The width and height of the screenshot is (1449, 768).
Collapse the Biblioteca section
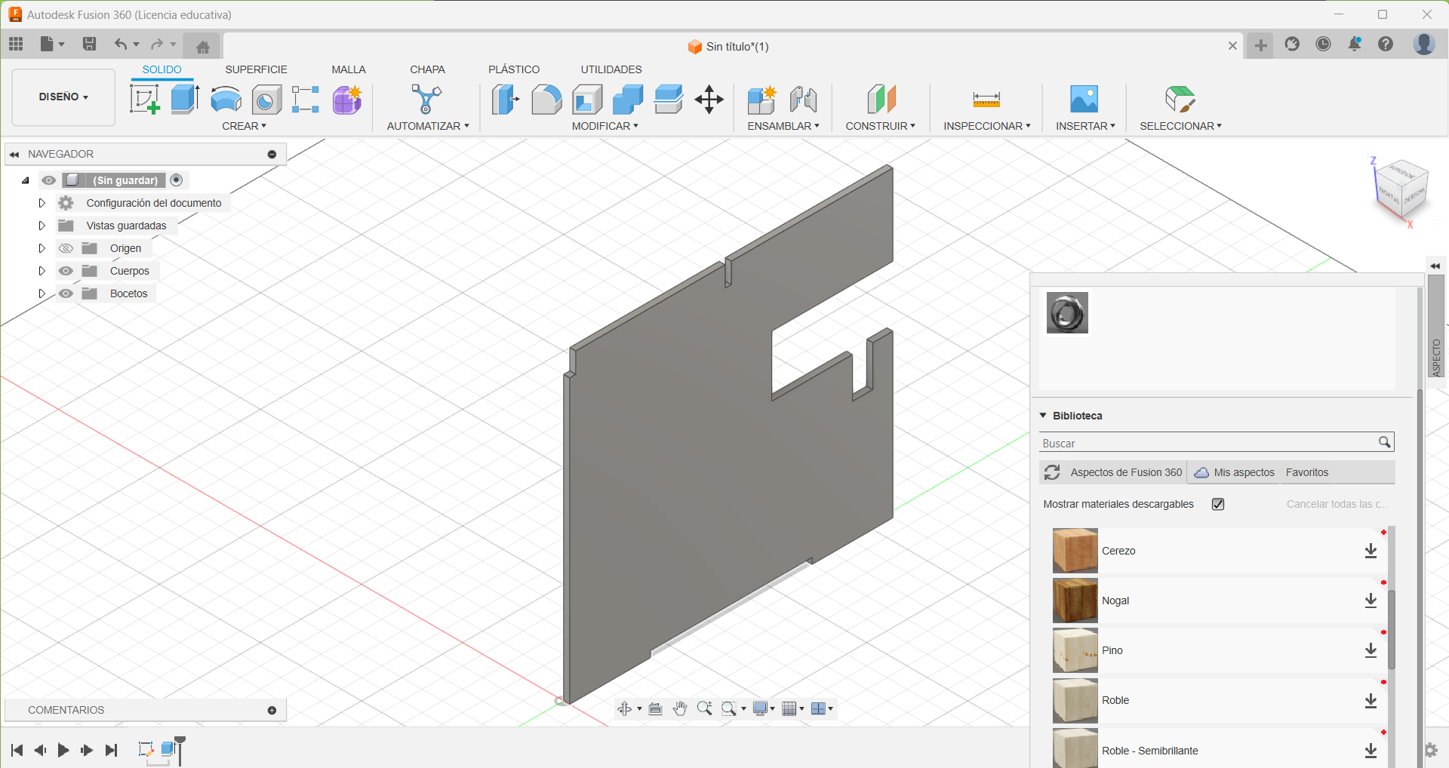click(1043, 416)
